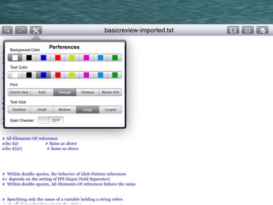Choose black as text color

[29, 75]
